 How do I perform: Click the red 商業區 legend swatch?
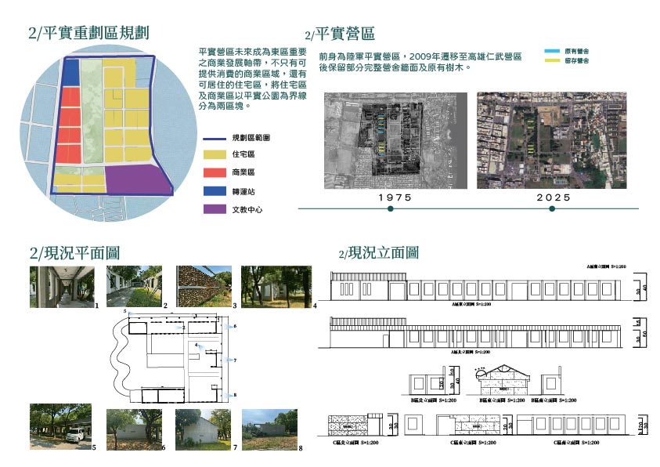[x=215, y=172]
